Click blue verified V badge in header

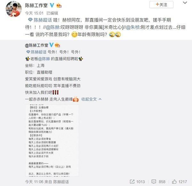click(52, 5)
